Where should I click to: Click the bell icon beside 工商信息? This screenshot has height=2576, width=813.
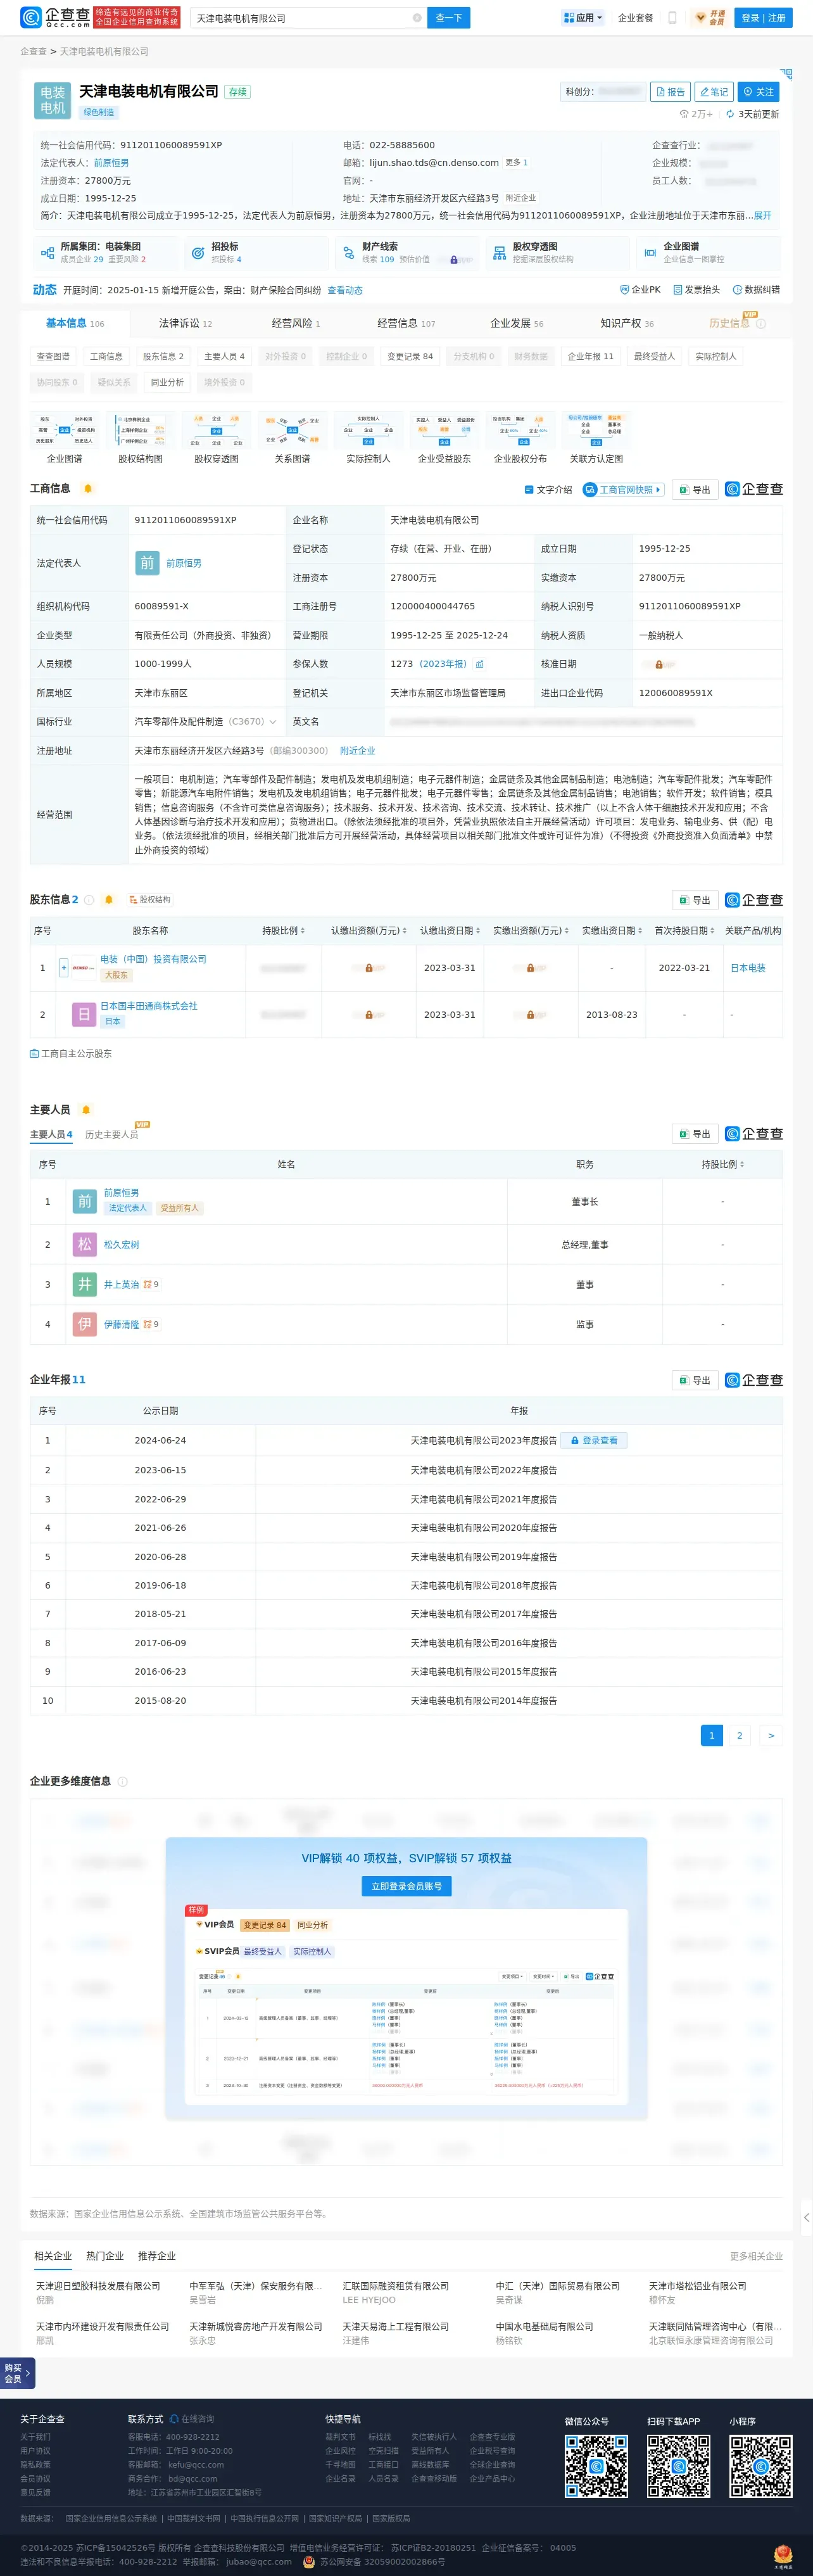click(x=88, y=489)
